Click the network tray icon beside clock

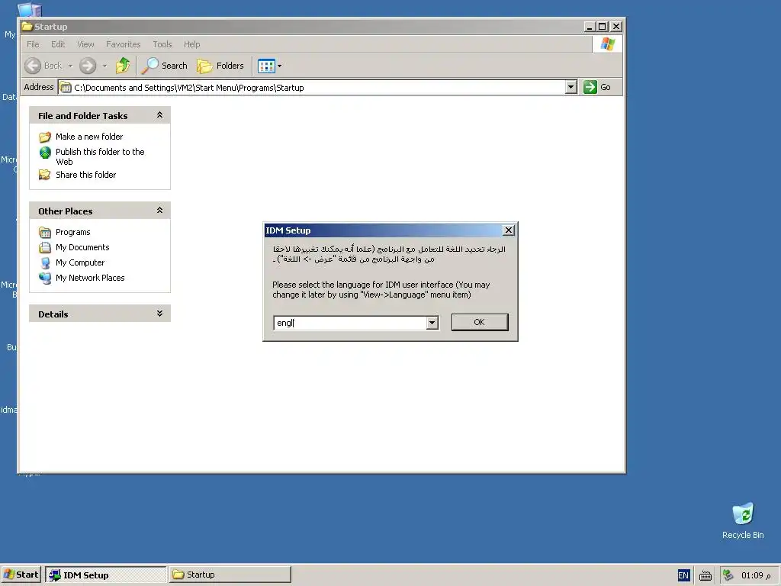(x=728, y=575)
